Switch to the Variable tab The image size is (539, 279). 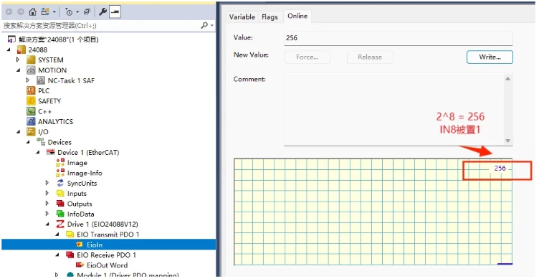[242, 17]
